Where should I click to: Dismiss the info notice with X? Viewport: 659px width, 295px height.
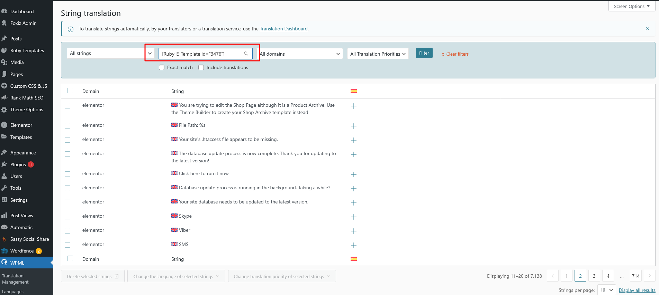(x=648, y=29)
